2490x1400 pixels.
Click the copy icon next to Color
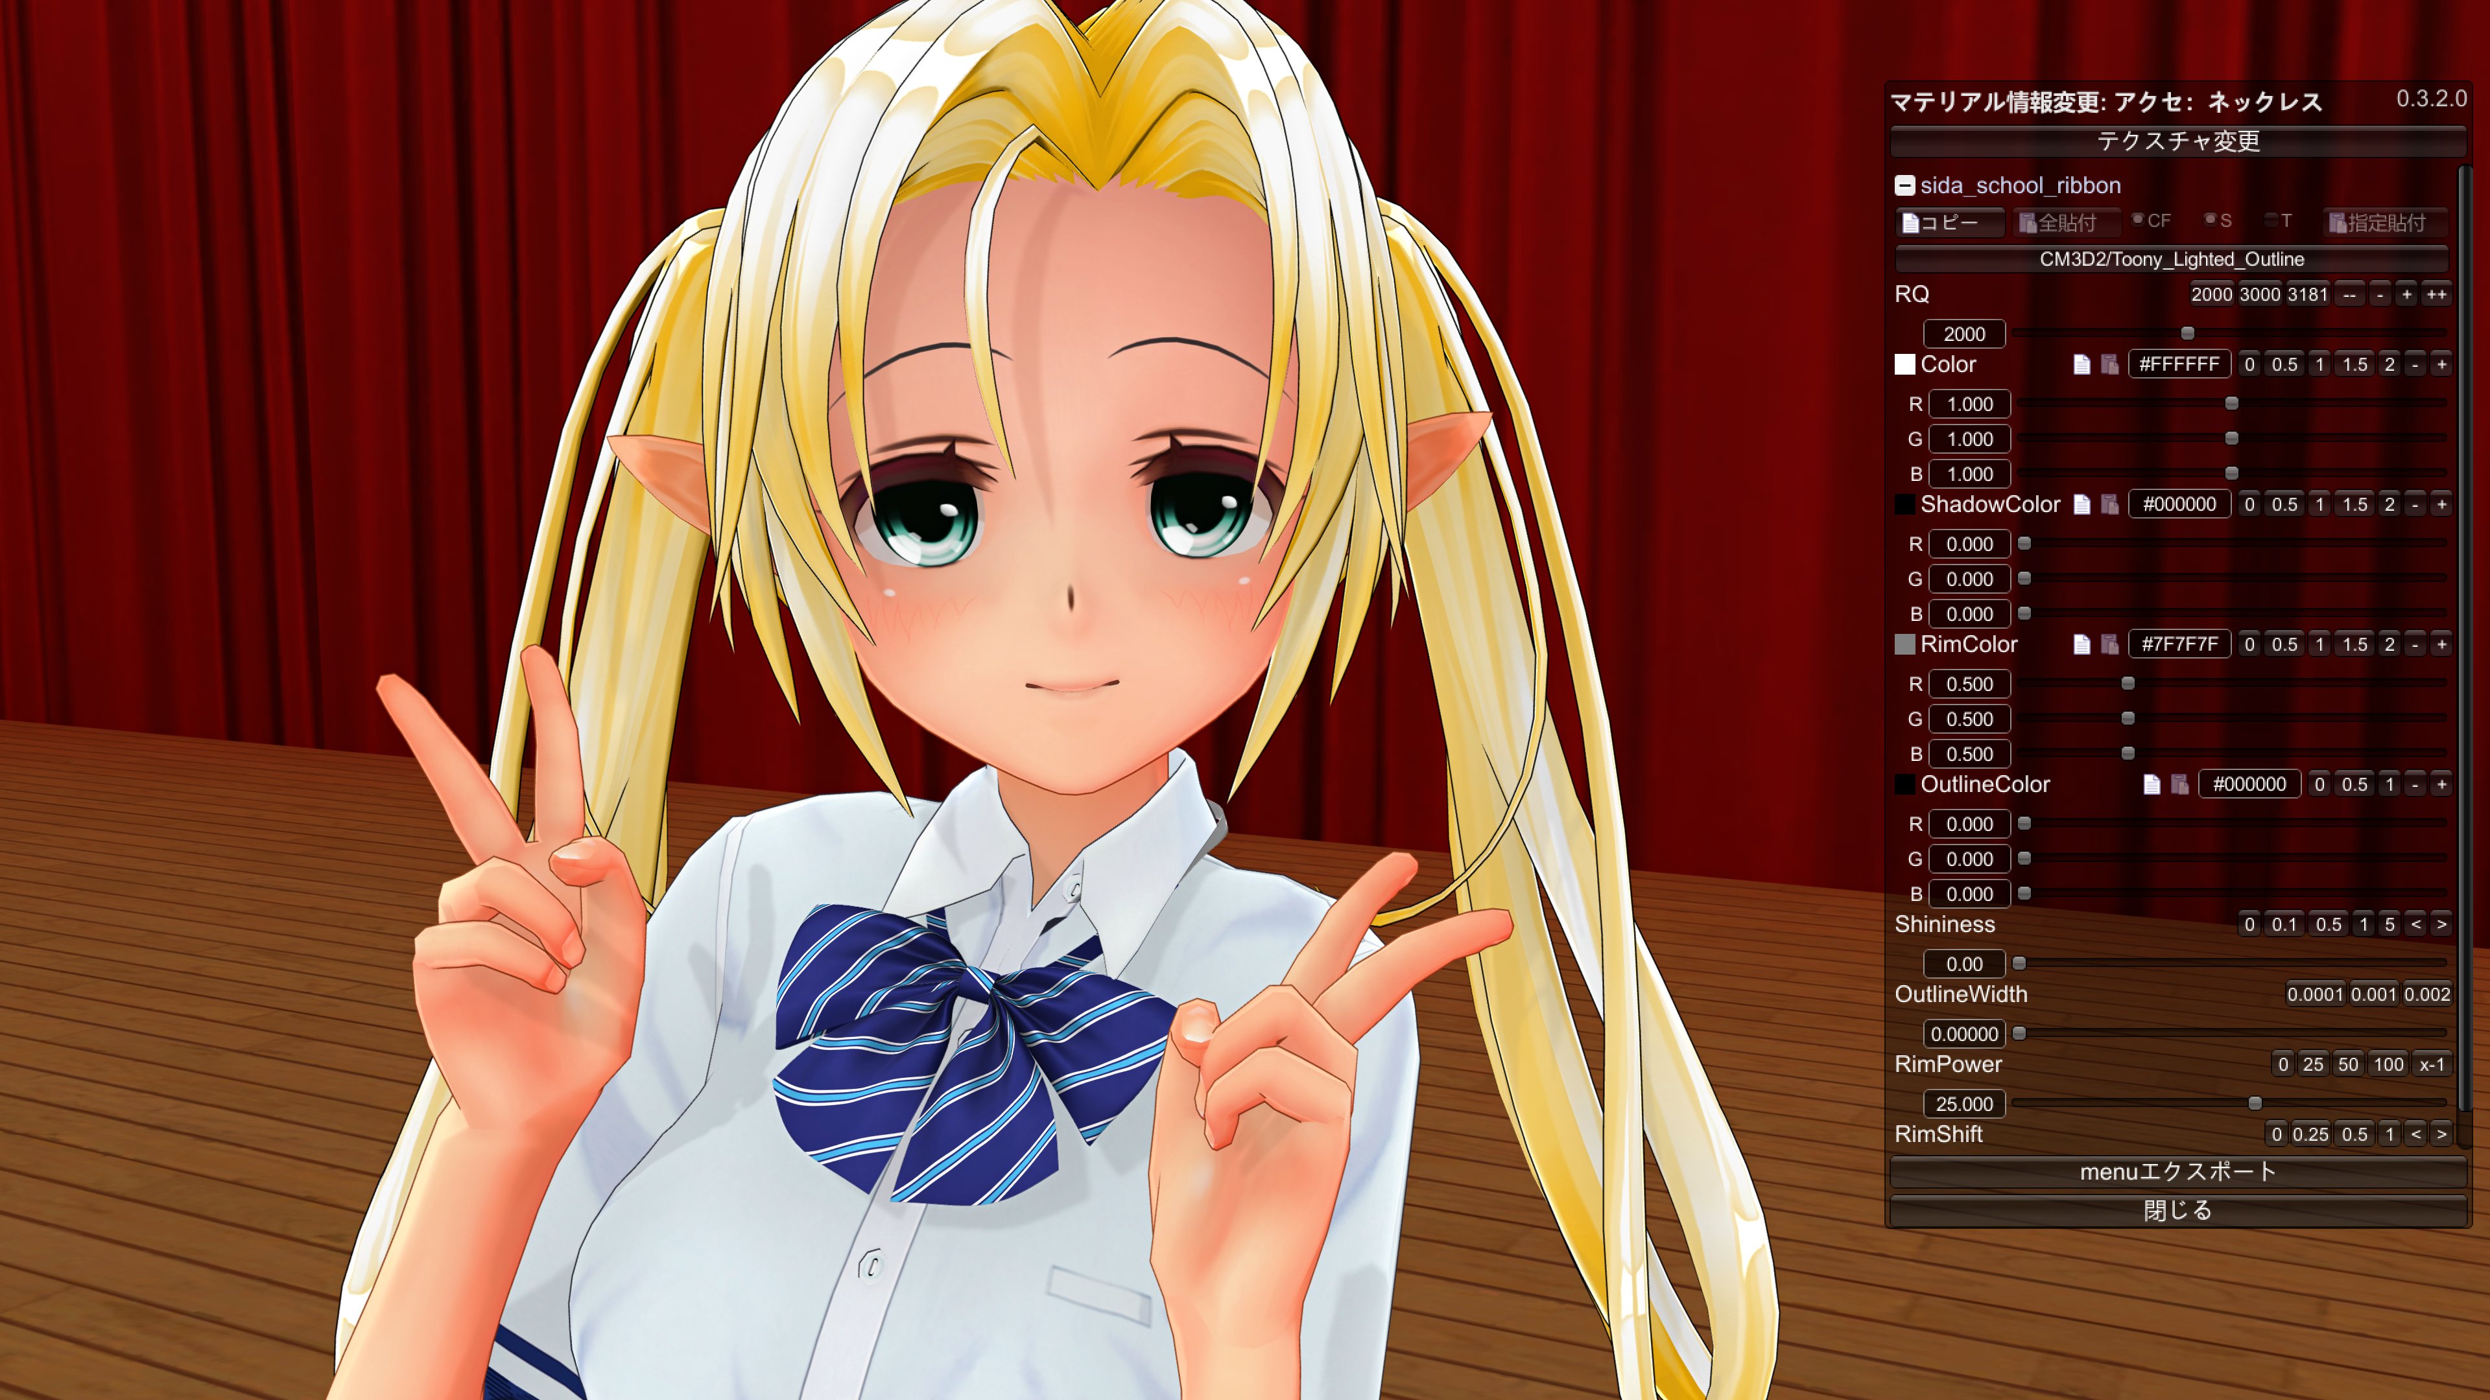click(2081, 364)
